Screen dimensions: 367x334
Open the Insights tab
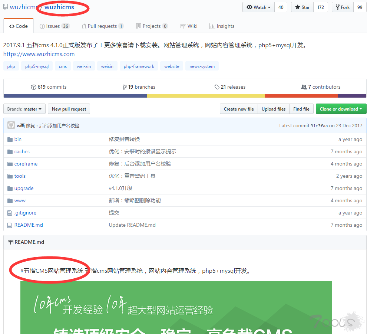point(222,26)
